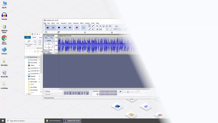The width and height of the screenshot is (218, 123).
Task: Collapse the track with the arrow button
Action: [45, 53]
